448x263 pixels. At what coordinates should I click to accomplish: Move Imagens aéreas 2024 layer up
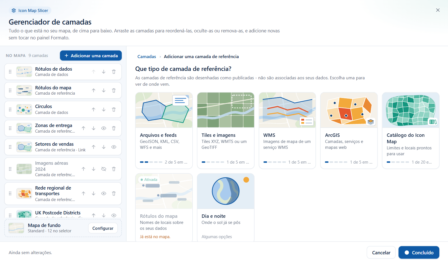tap(83, 169)
